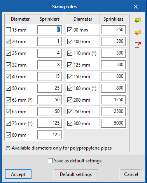Toggle the 150 mm diameter checkbox
The image size is (147, 183).
70,77
